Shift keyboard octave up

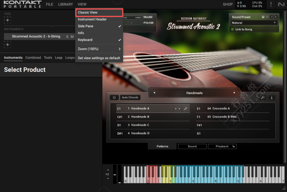[108, 170]
